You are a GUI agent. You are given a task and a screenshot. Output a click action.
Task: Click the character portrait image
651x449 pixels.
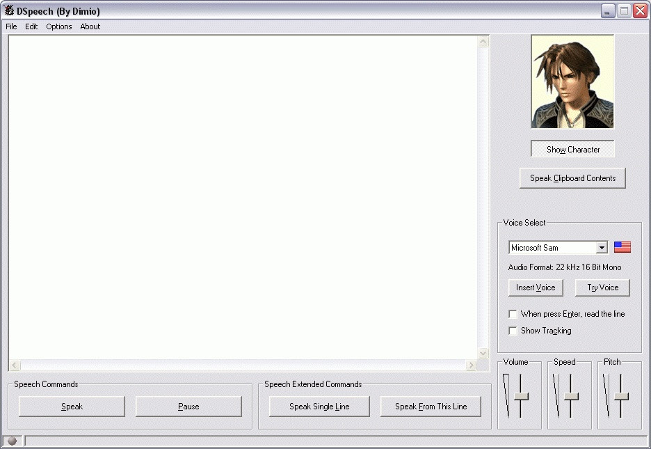572,82
